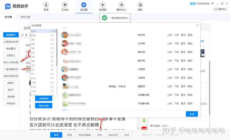Click the green platform icon right of article
The image size is (231, 140).
pyautogui.click(x=144, y=121)
